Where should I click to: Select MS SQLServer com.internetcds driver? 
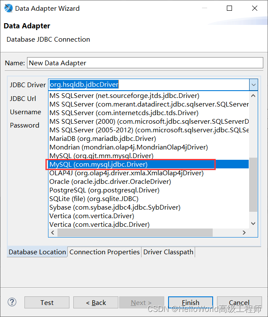pos(148,113)
